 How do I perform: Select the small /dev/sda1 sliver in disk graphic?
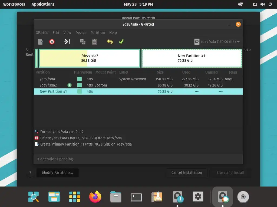[36, 58]
